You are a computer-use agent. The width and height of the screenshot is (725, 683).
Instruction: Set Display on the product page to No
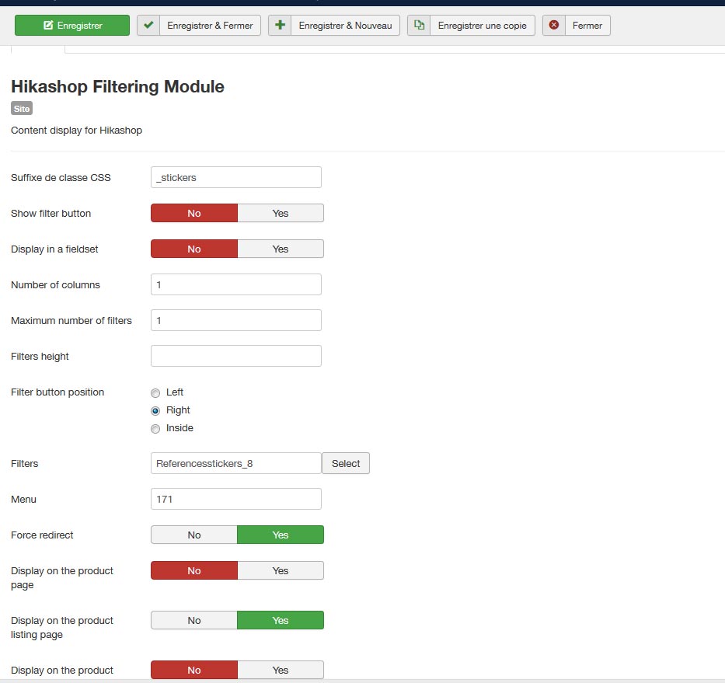point(194,570)
